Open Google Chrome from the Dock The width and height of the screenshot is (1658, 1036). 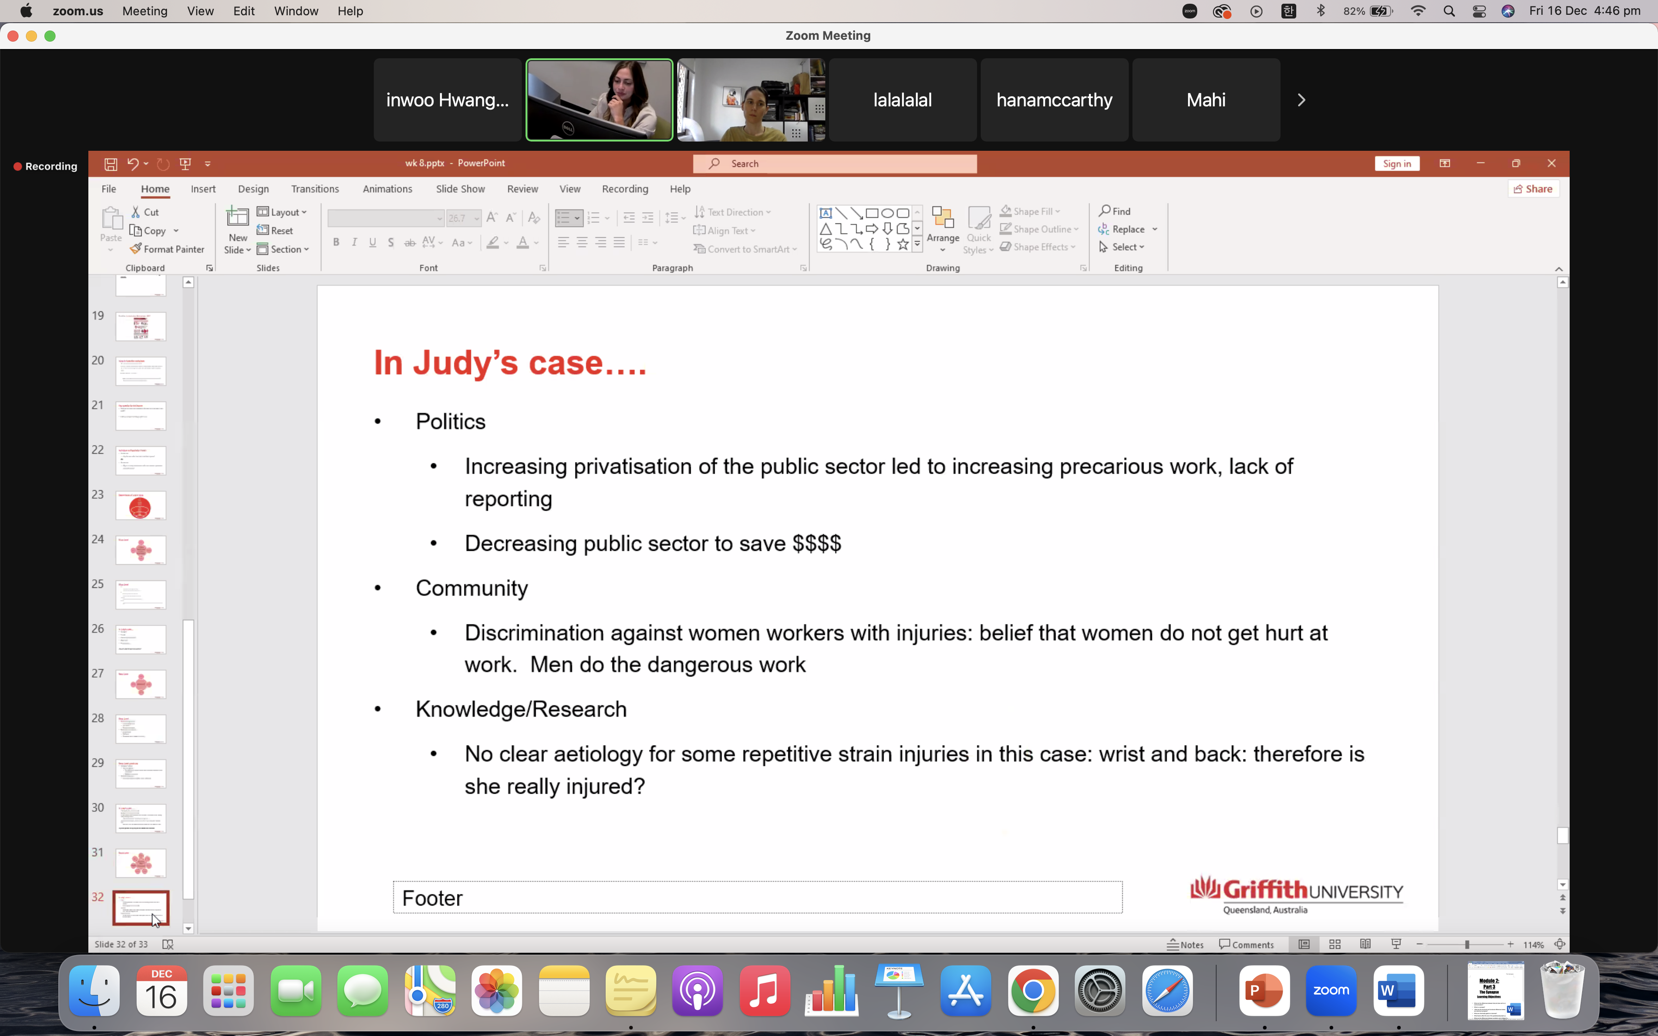pyautogui.click(x=1033, y=991)
